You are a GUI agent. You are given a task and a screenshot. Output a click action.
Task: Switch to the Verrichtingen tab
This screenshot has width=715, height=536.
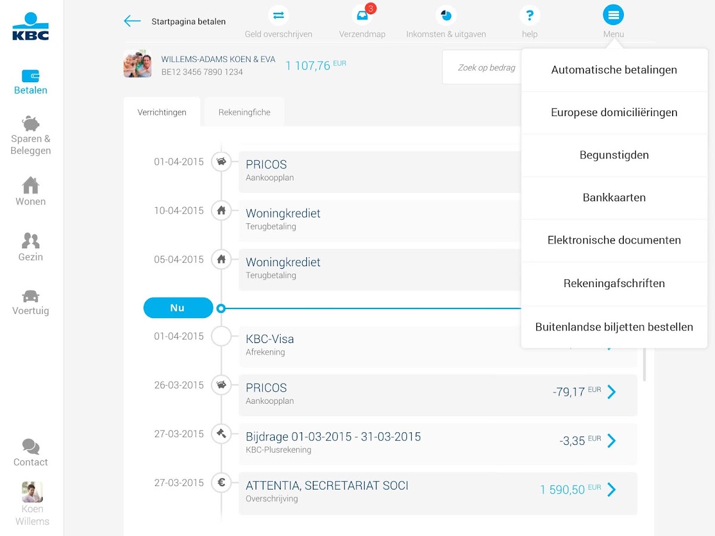tap(161, 112)
